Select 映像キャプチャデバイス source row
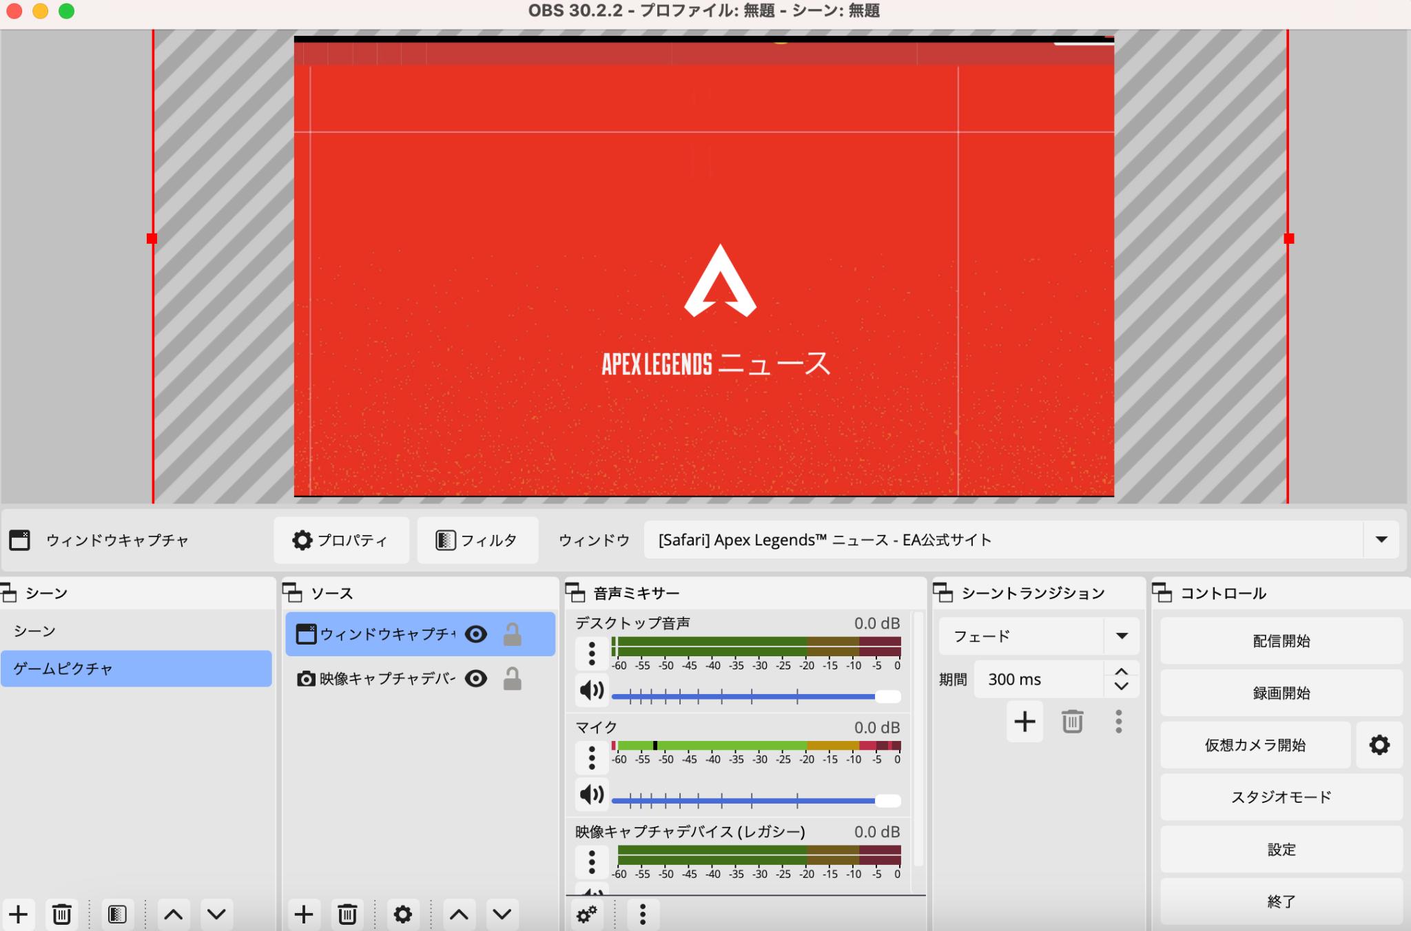The image size is (1411, 931). (420, 678)
